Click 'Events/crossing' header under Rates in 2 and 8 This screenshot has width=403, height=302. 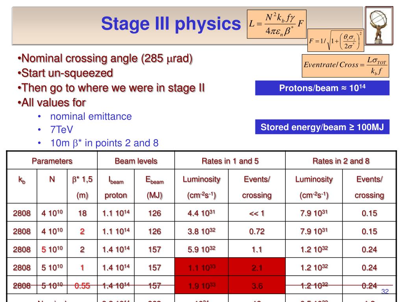pos(369,186)
